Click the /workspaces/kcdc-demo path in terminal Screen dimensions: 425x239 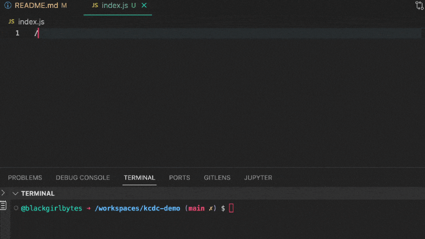[x=137, y=208]
